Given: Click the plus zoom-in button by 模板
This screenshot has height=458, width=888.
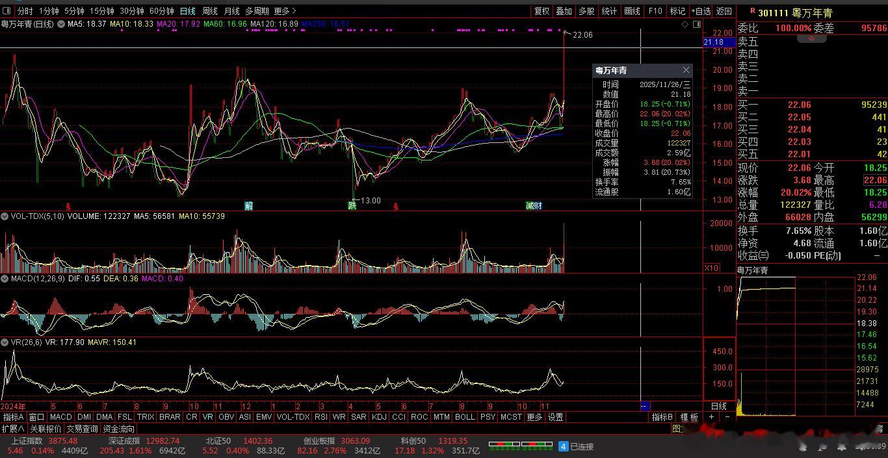Looking at the screenshot, I should point(712,417).
